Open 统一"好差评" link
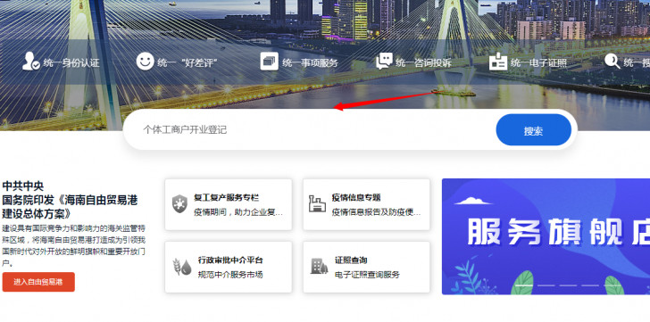 (187, 63)
